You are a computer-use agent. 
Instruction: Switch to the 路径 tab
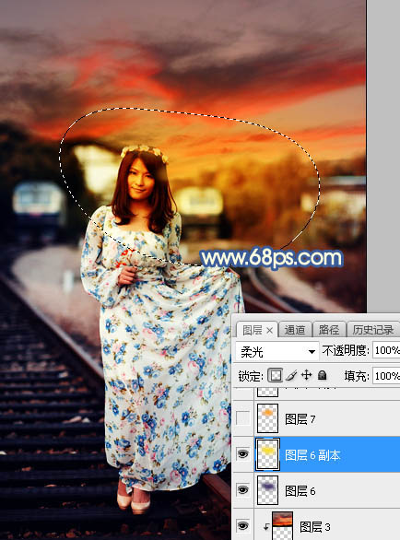click(x=329, y=330)
